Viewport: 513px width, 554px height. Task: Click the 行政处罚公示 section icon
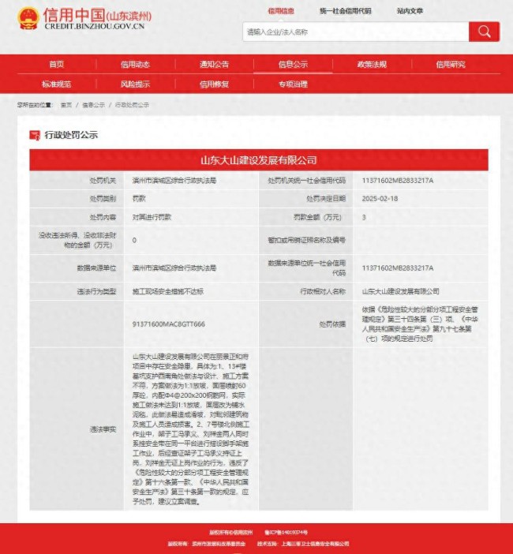tap(35, 135)
